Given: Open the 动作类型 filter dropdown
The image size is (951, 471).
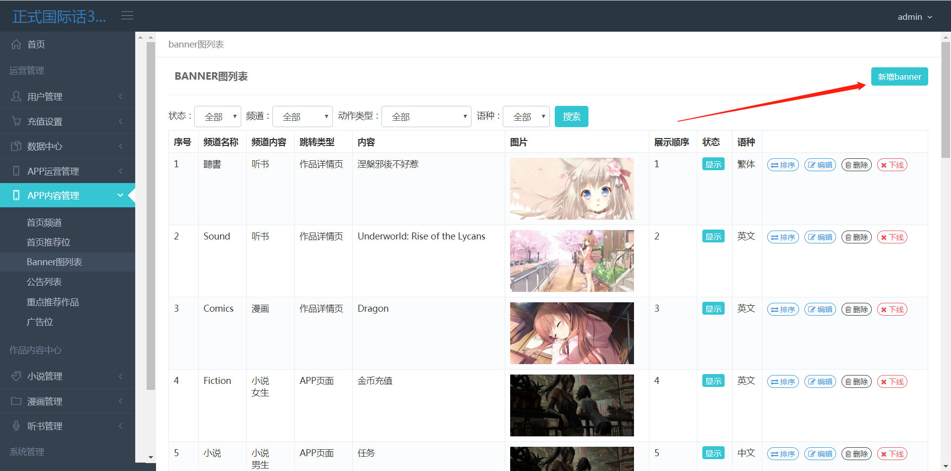Looking at the screenshot, I should tap(426, 117).
